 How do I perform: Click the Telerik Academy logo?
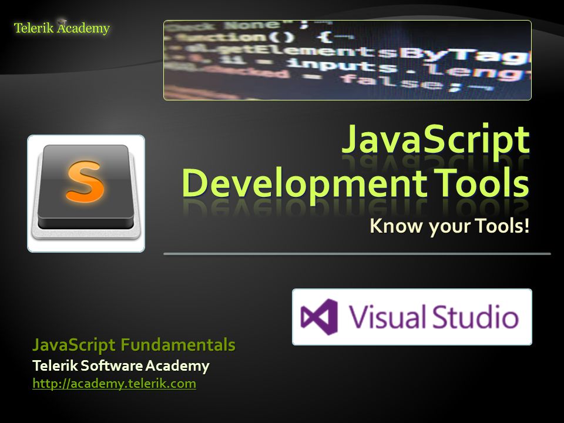tap(62, 28)
